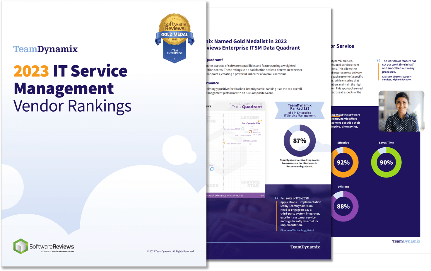
Task: Click the TeamDynamix Ranked 1st banner
Action: tap(300, 110)
